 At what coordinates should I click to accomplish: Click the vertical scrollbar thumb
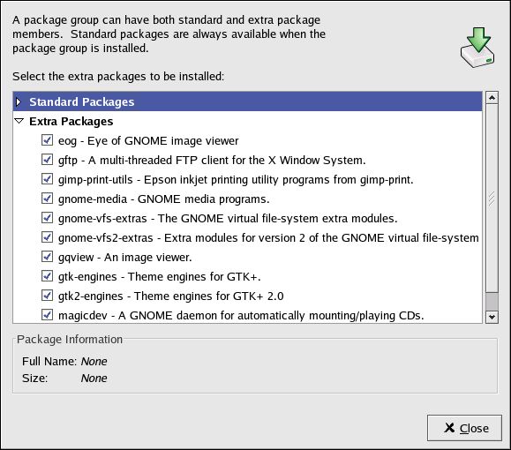pos(492,199)
